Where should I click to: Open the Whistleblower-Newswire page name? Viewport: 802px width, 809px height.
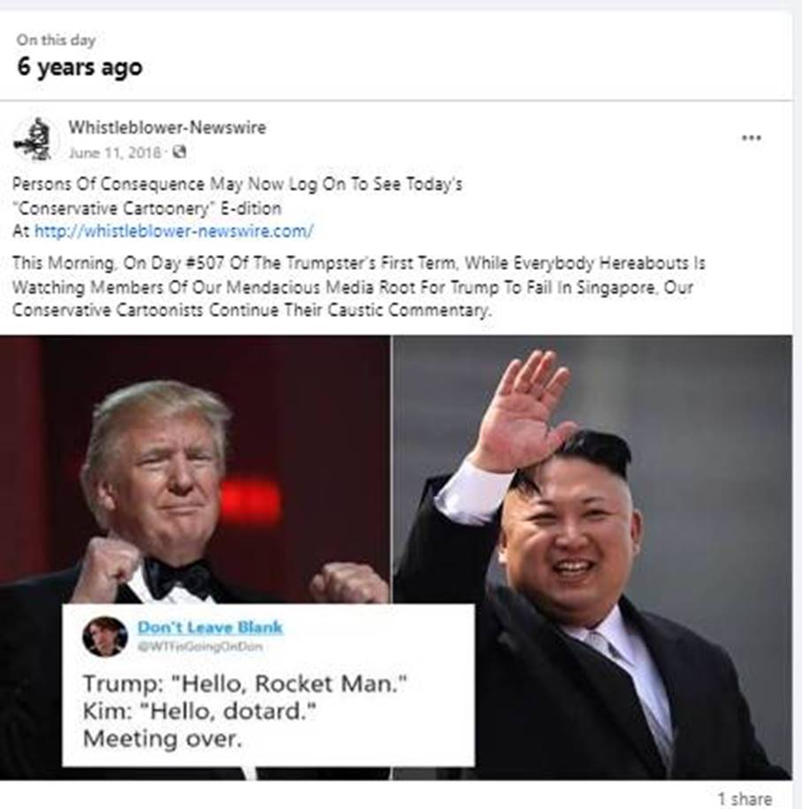[167, 127]
